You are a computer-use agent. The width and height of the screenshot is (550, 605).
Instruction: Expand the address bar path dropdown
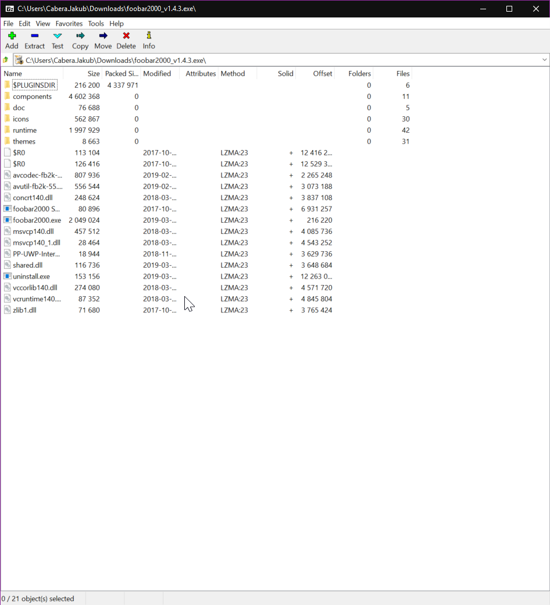coord(544,60)
